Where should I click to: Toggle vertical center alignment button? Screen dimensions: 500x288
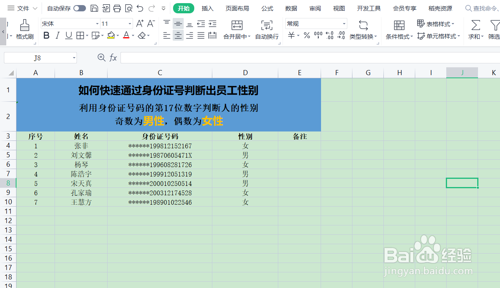178,24
